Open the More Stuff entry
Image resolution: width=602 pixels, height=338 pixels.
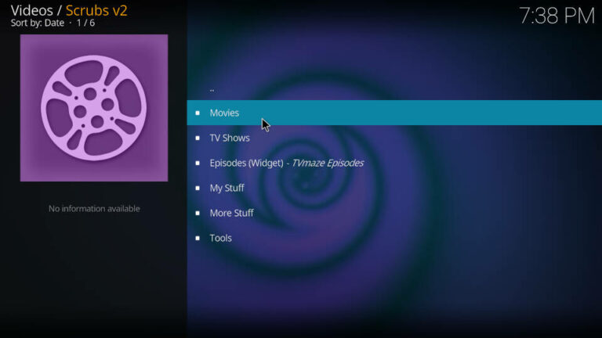pyautogui.click(x=394, y=213)
